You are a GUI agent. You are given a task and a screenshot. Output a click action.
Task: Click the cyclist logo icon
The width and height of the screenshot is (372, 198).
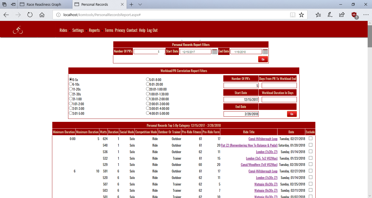click(x=18, y=30)
